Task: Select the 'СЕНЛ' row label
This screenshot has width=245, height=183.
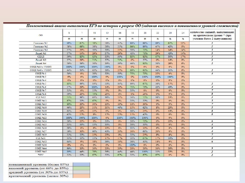Action: [x=41, y=57]
